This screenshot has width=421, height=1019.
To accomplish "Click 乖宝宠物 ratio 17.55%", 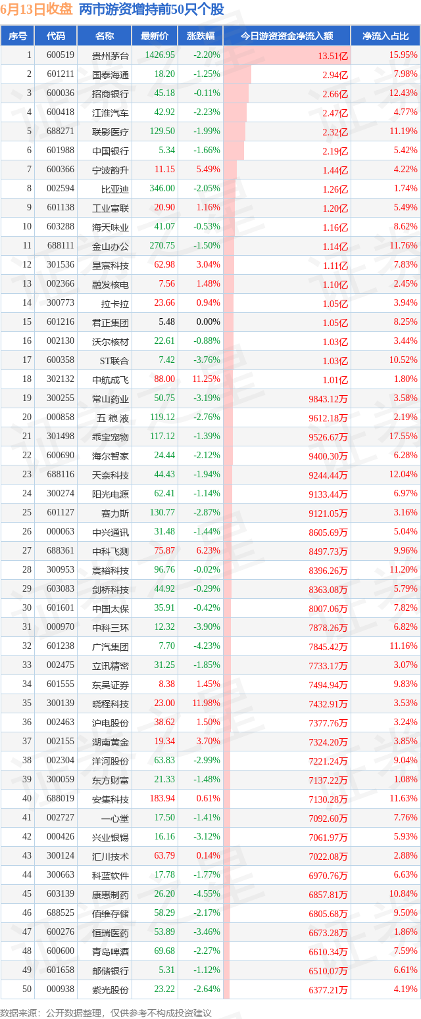I will [x=405, y=437].
